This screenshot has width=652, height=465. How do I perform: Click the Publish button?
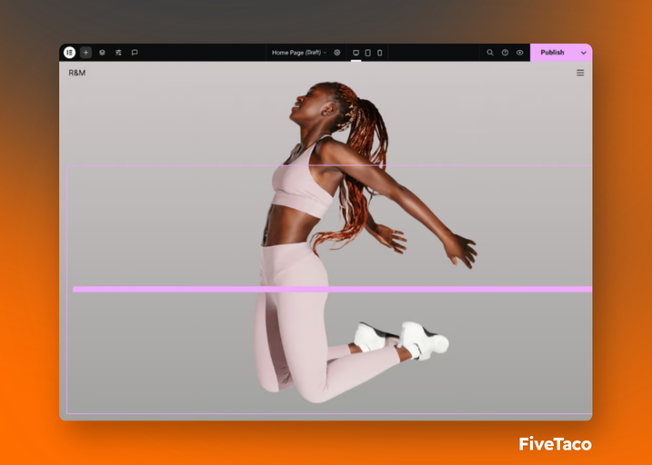coord(552,53)
